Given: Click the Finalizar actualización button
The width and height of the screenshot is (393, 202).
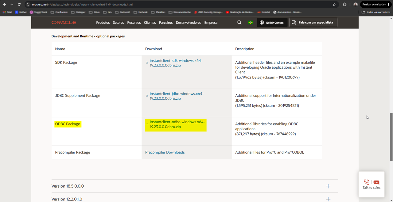Looking at the screenshot, I should [376, 5].
